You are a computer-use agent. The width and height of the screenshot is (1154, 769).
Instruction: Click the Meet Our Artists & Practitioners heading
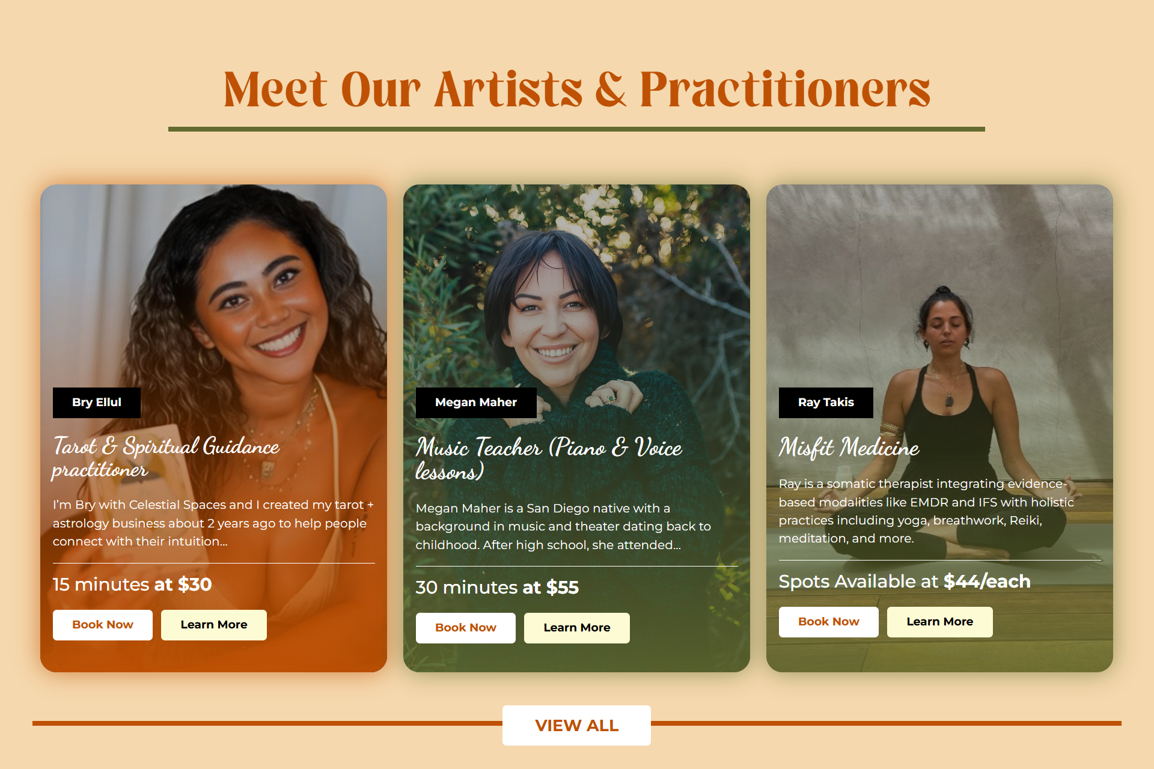pyautogui.click(x=577, y=89)
